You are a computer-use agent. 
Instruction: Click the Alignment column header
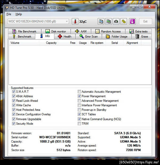(x=132, y=43)
